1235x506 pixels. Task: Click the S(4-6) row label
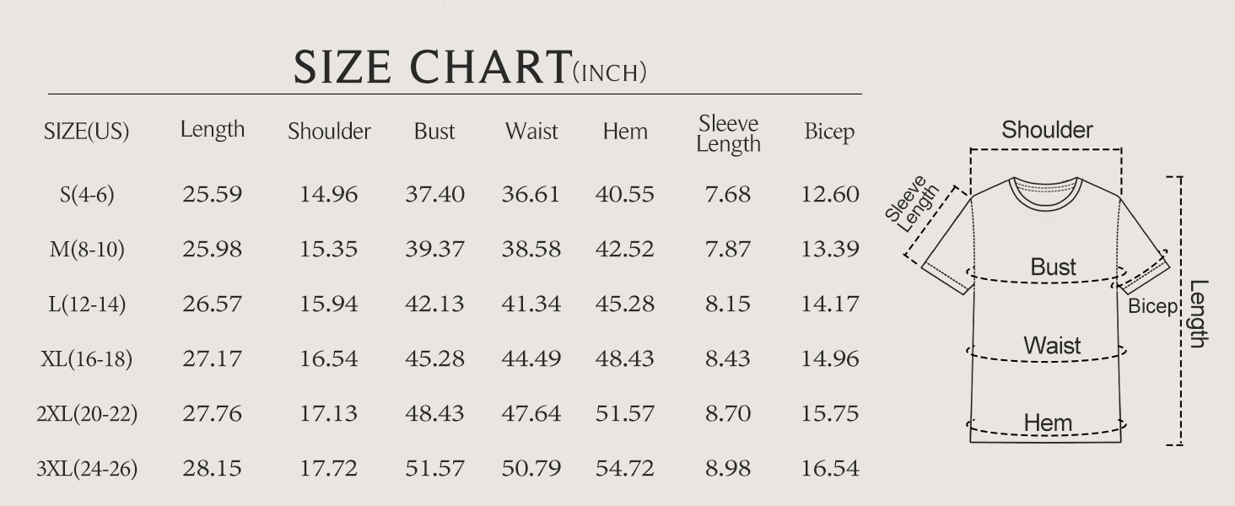point(87,195)
